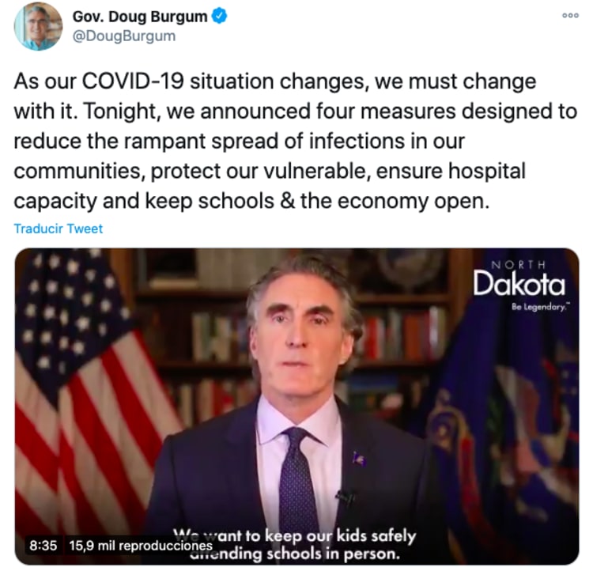Click the caption 'schools in person.'

tap(333, 554)
